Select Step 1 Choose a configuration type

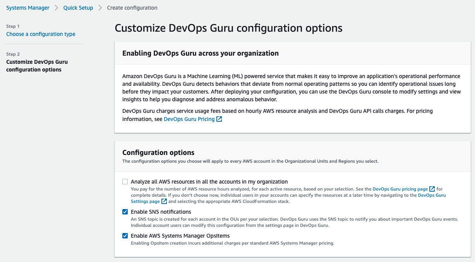pyautogui.click(x=41, y=34)
